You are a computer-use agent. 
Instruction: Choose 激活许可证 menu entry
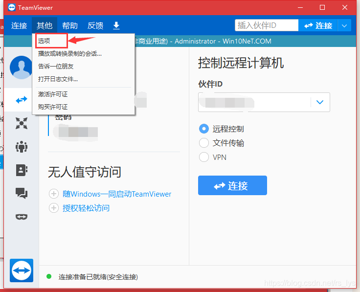pyautogui.click(x=83, y=94)
